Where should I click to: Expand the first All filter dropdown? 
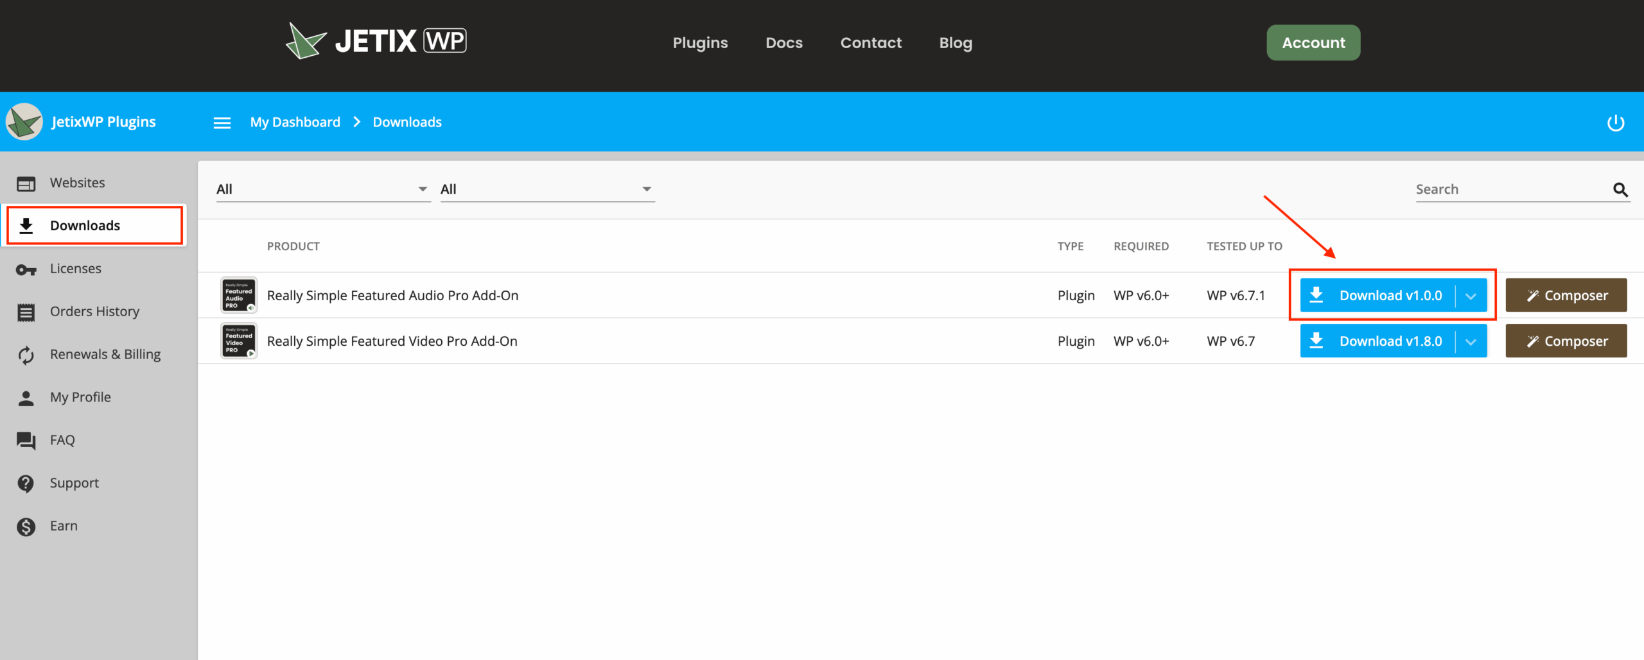pyautogui.click(x=323, y=189)
